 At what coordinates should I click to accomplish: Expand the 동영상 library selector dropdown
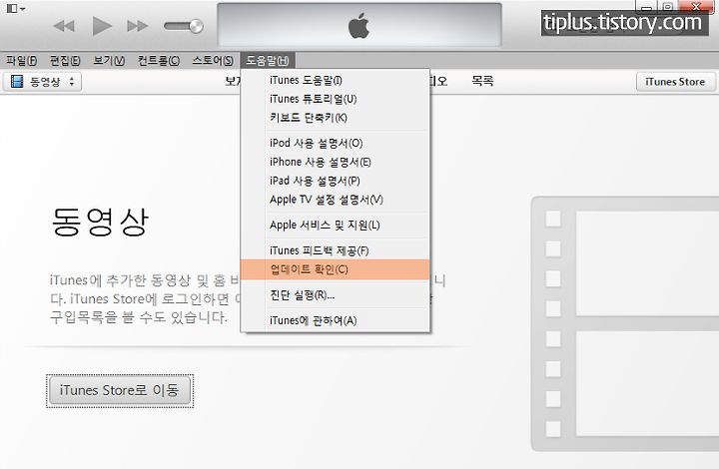pos(43,82)
